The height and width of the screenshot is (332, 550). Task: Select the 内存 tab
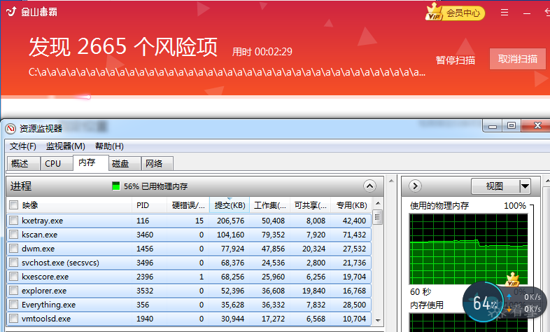91,162
